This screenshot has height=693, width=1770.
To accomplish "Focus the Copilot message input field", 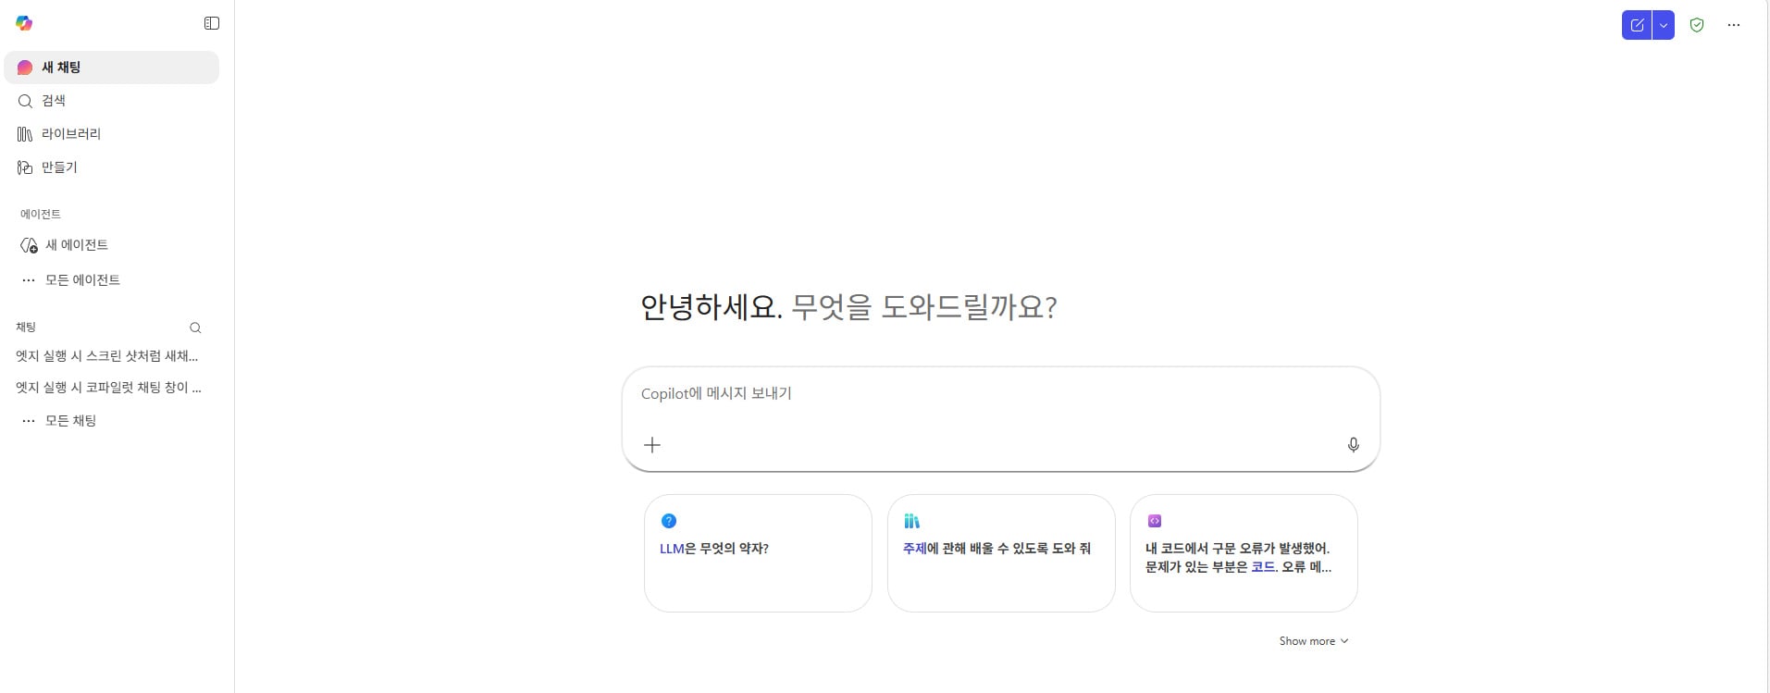I will point(1000,394).
